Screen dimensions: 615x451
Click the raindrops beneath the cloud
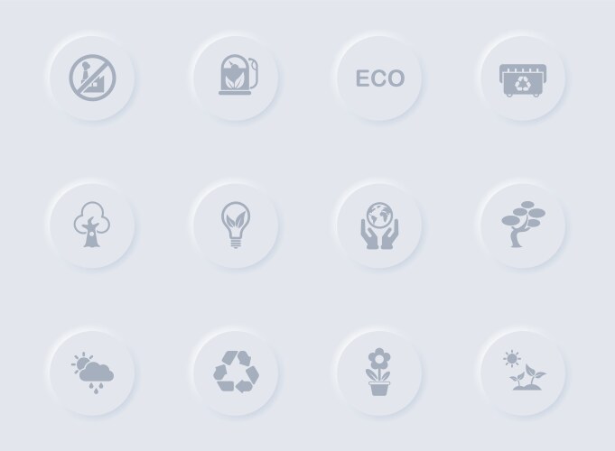(x=96, y=388)
